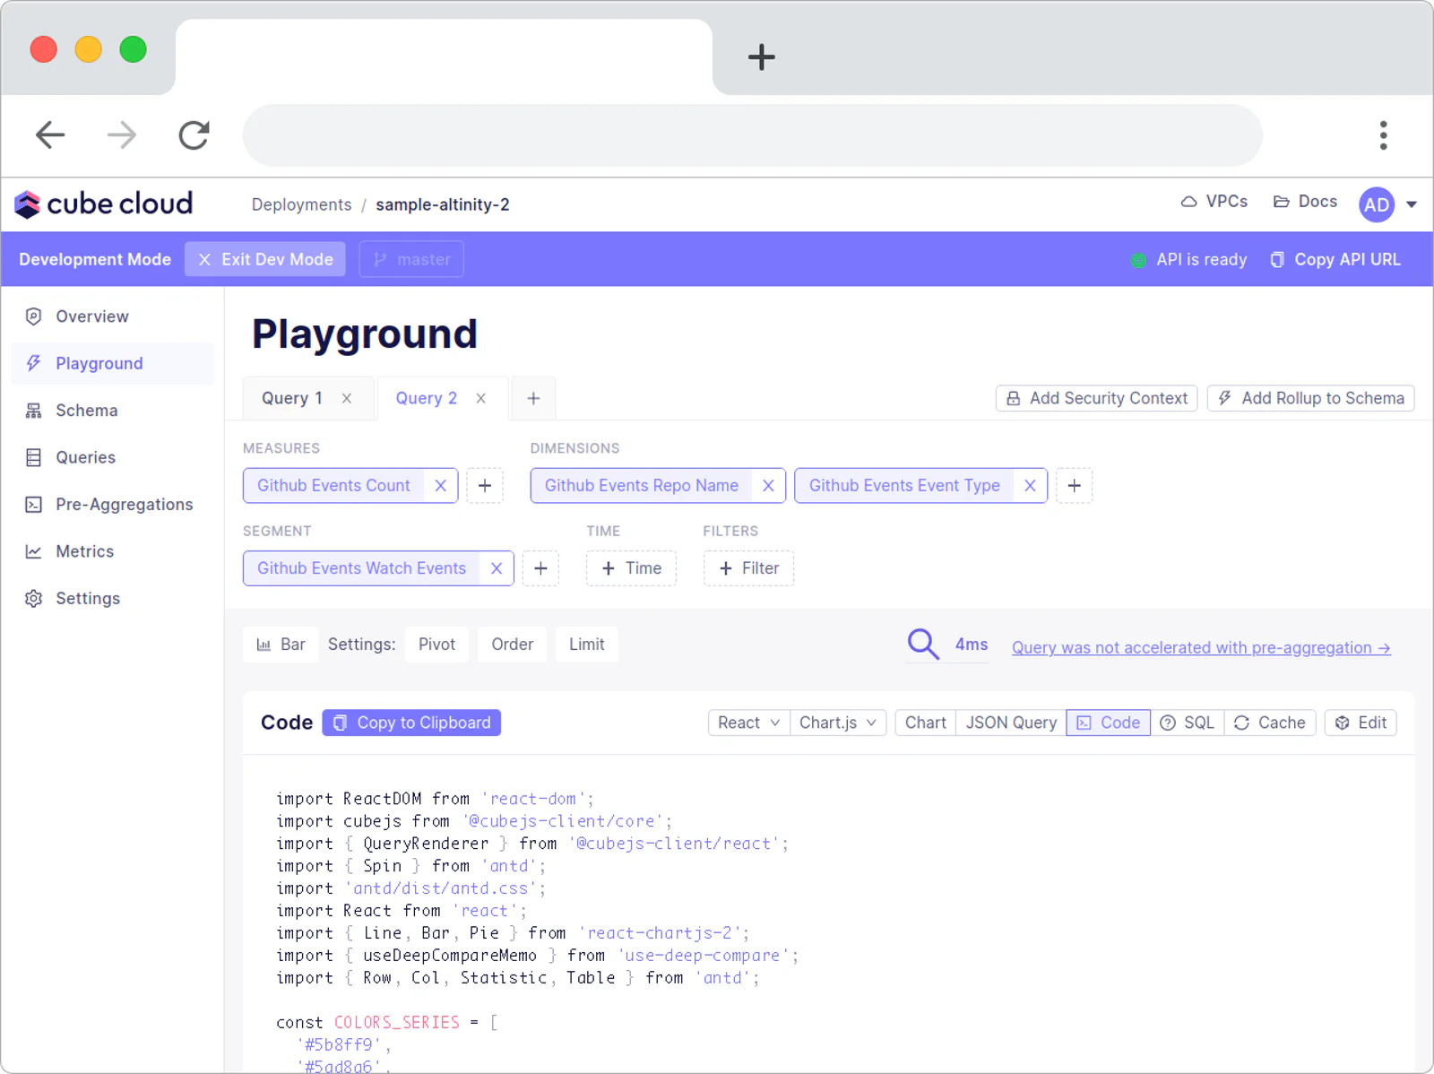The height and width of the screenshot is (1074, 1434).
Task: Click the Edit button
Action: [1361, 723]
